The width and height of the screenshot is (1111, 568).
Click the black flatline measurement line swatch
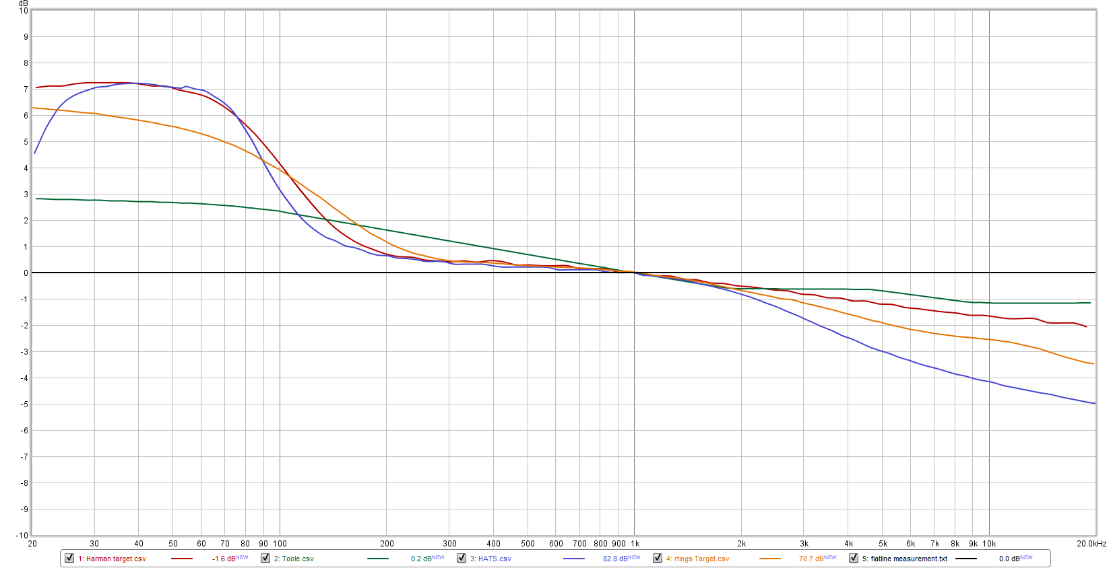click(x=966, y=559)
